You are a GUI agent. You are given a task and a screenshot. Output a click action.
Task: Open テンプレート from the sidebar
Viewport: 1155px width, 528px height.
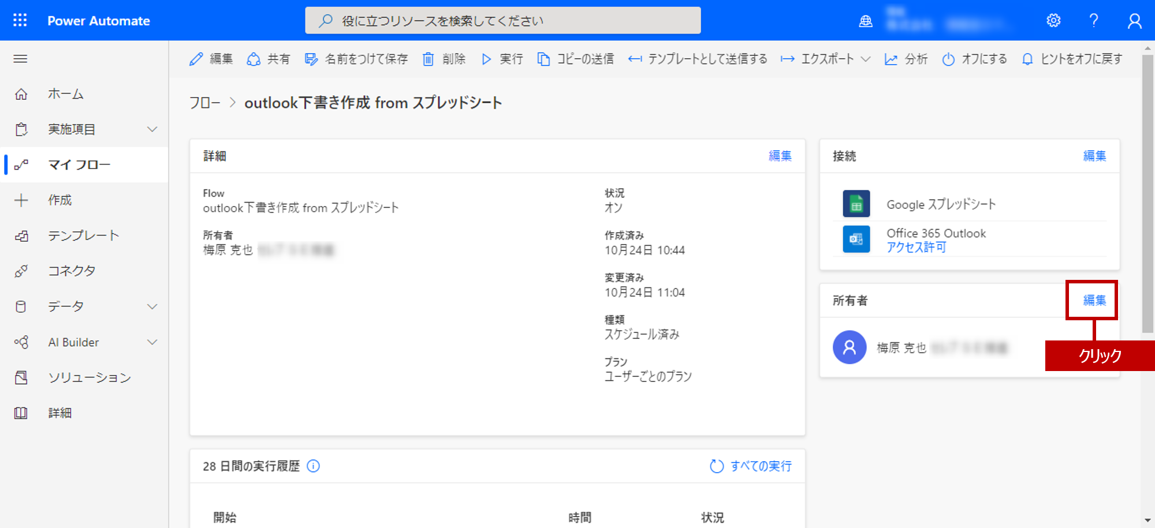pos(84,235)
